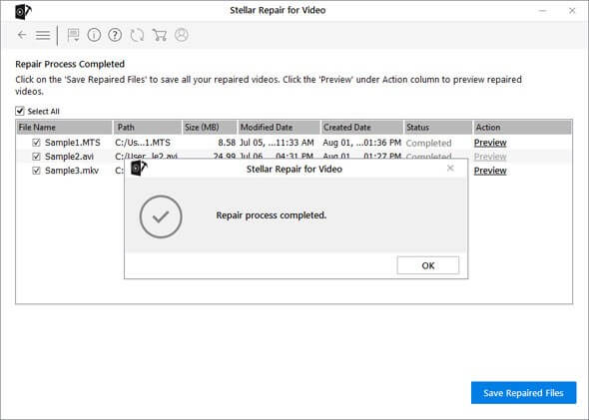
Task: Click the Action column header
Action: click(522, 128)
